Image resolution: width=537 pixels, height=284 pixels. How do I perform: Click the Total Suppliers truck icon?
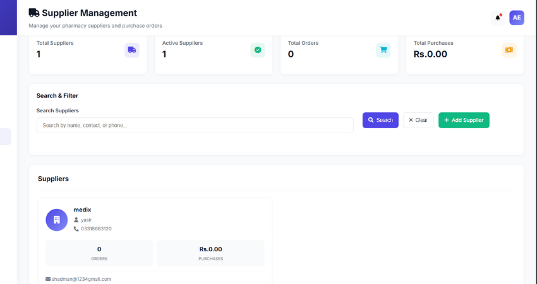tap(131, 50)
